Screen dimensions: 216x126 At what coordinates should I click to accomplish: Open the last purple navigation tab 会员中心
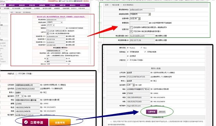(83, 5)
